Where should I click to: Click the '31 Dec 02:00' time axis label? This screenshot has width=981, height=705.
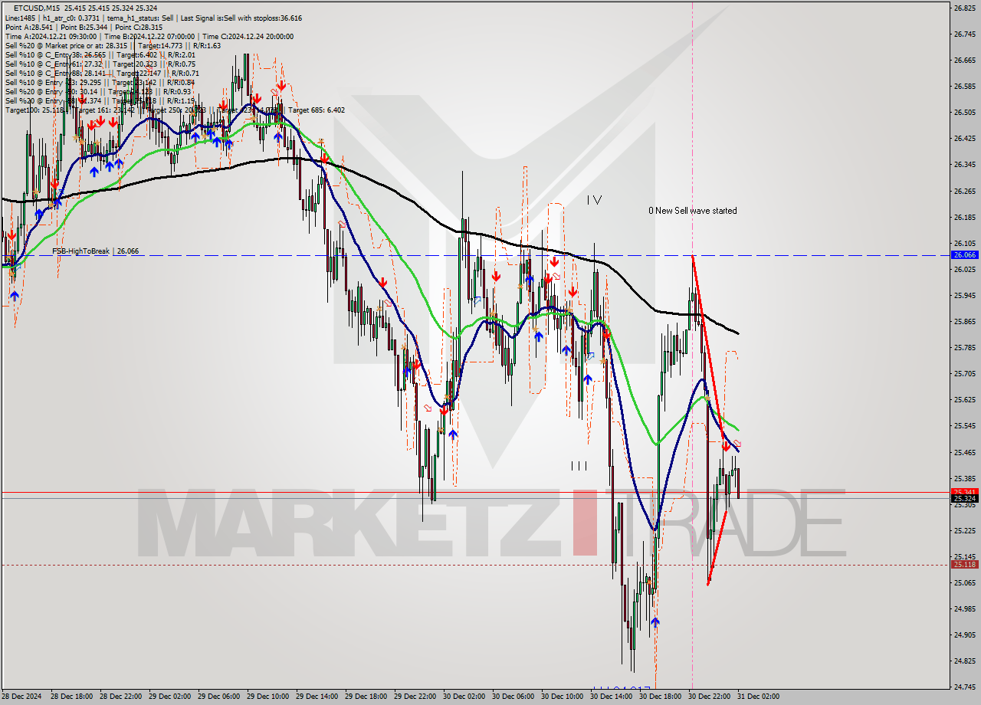coord(758,697)
